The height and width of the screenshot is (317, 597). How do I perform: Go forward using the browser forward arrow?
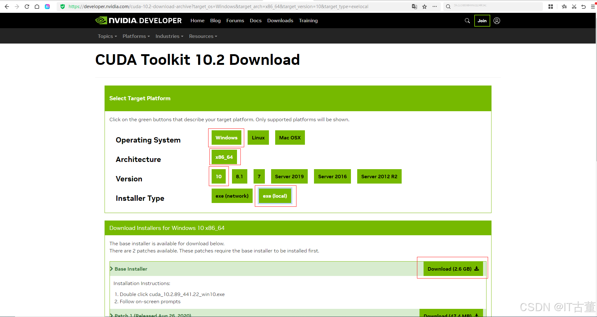pyautogui.click(x=17, y=7)
